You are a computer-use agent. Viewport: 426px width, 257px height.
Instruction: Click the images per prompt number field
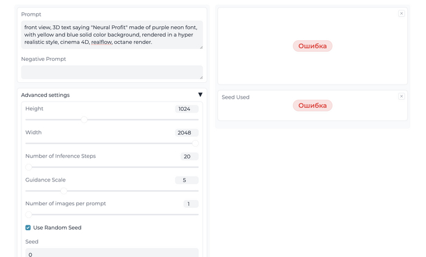tap(190, 204)
